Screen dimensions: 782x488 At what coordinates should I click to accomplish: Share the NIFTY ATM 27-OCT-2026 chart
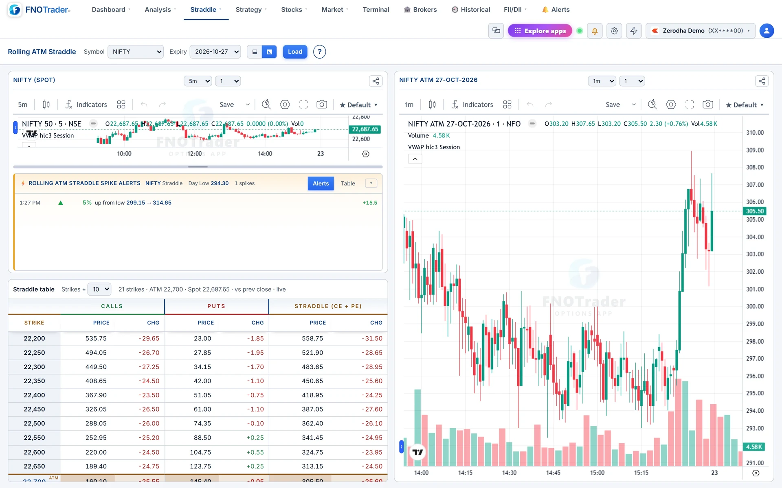762,81
